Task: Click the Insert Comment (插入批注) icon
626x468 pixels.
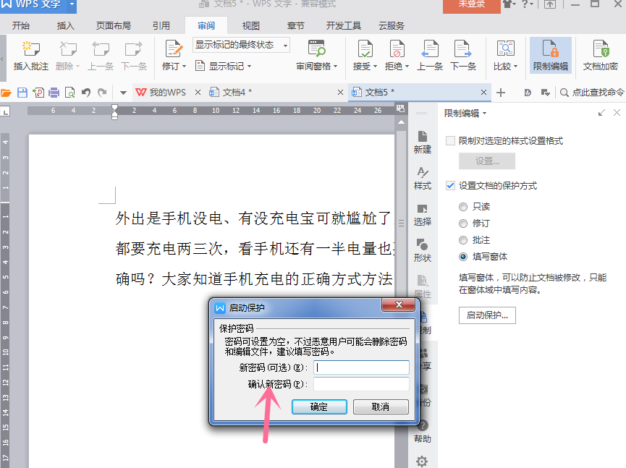Action: (x=30, y=49)
